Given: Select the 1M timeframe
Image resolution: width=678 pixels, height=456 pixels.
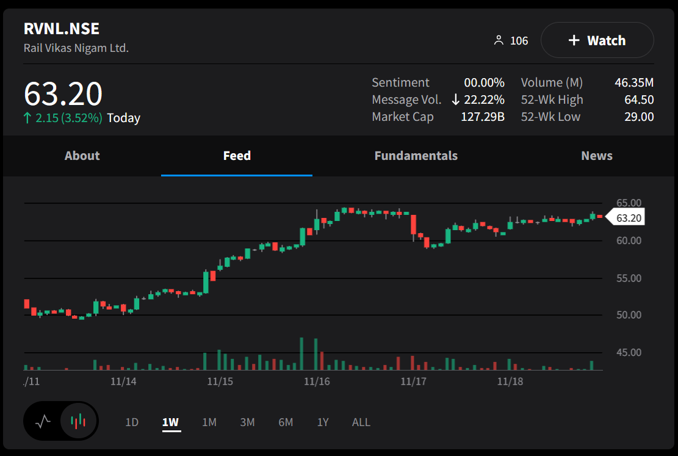Looking at the screenshot, I should pyautogui.click(x=209, y=422).
